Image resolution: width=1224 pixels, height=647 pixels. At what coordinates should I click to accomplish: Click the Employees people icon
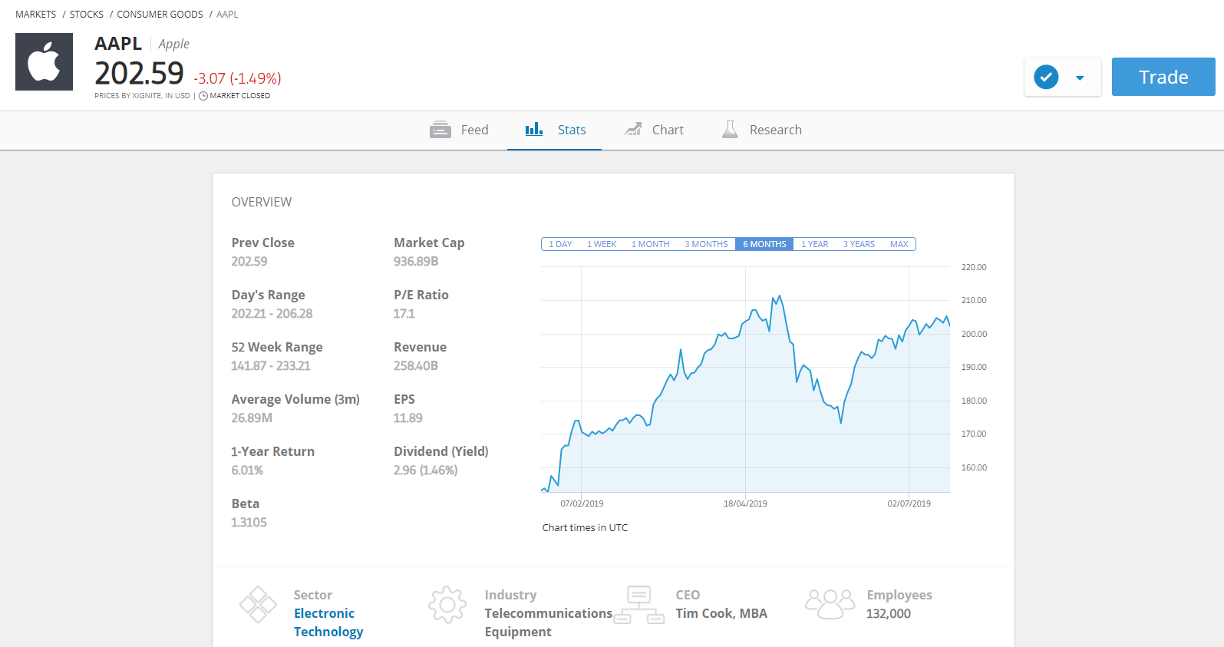tap(830, 604)
